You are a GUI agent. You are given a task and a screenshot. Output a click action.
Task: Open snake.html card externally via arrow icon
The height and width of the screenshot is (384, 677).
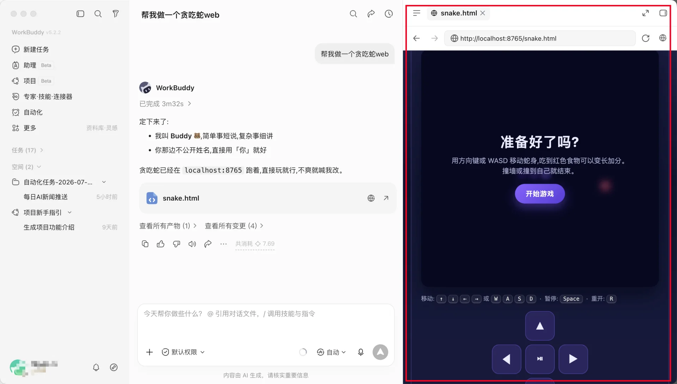pyautogui.click(x=386, y=198)
